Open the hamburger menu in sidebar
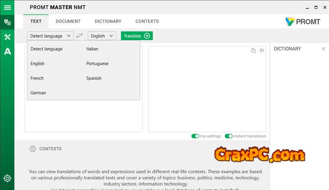The image size is (329, 190). tap(7, 7)
